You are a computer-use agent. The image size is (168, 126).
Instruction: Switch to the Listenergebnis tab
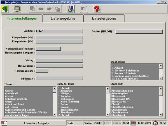pos(63,18)
